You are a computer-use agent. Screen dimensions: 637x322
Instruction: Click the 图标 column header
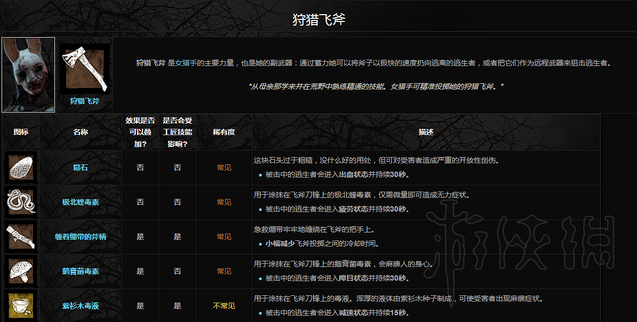(x=21, y=131)
